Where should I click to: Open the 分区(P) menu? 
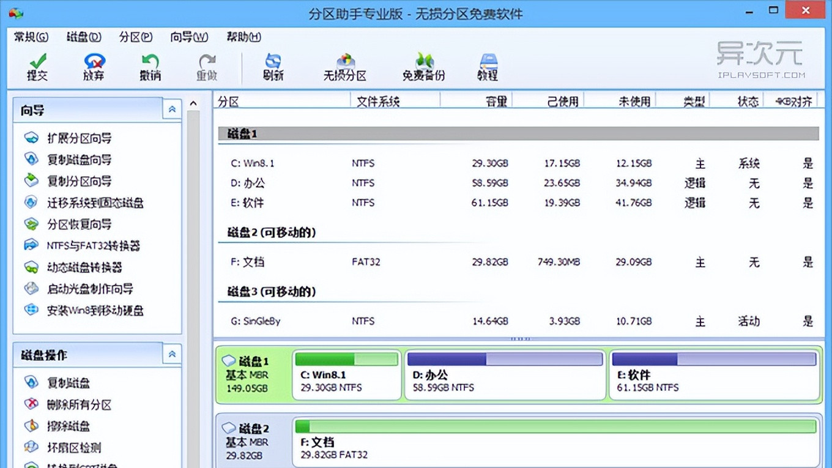coord(135,37)
